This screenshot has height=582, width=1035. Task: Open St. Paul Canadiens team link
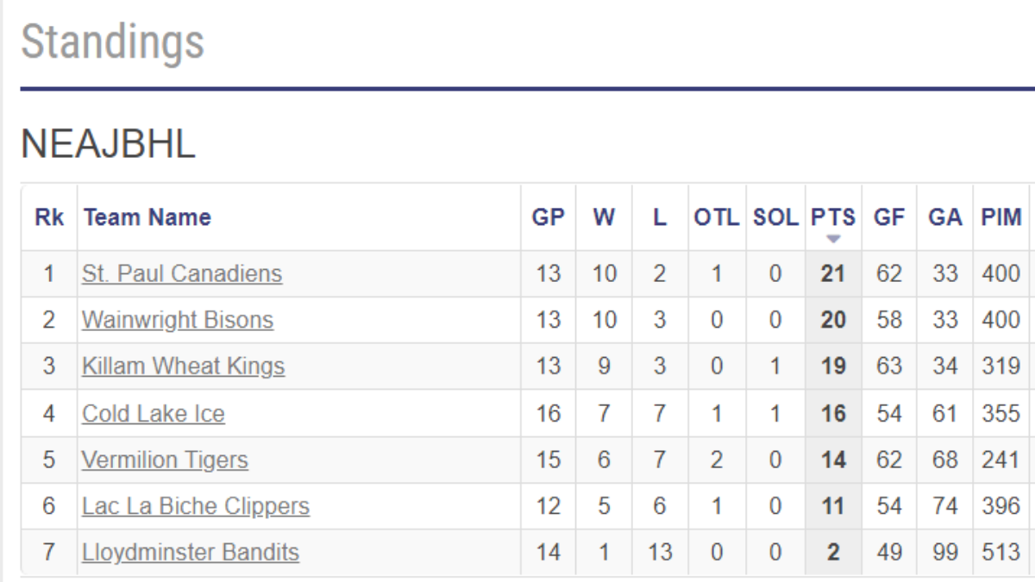(182, 274)
